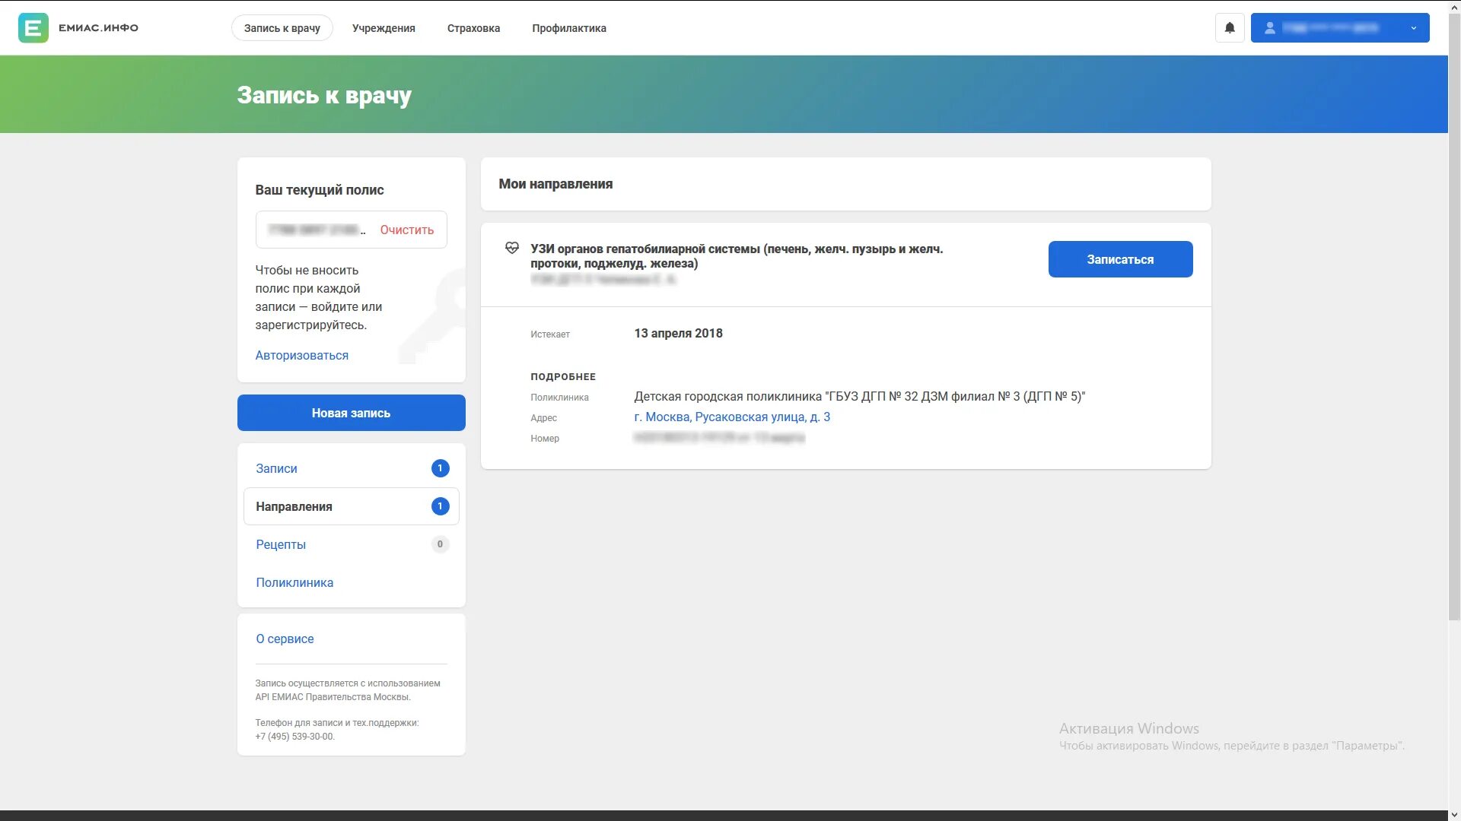Select Направления in the sidebar

(352, 506)
